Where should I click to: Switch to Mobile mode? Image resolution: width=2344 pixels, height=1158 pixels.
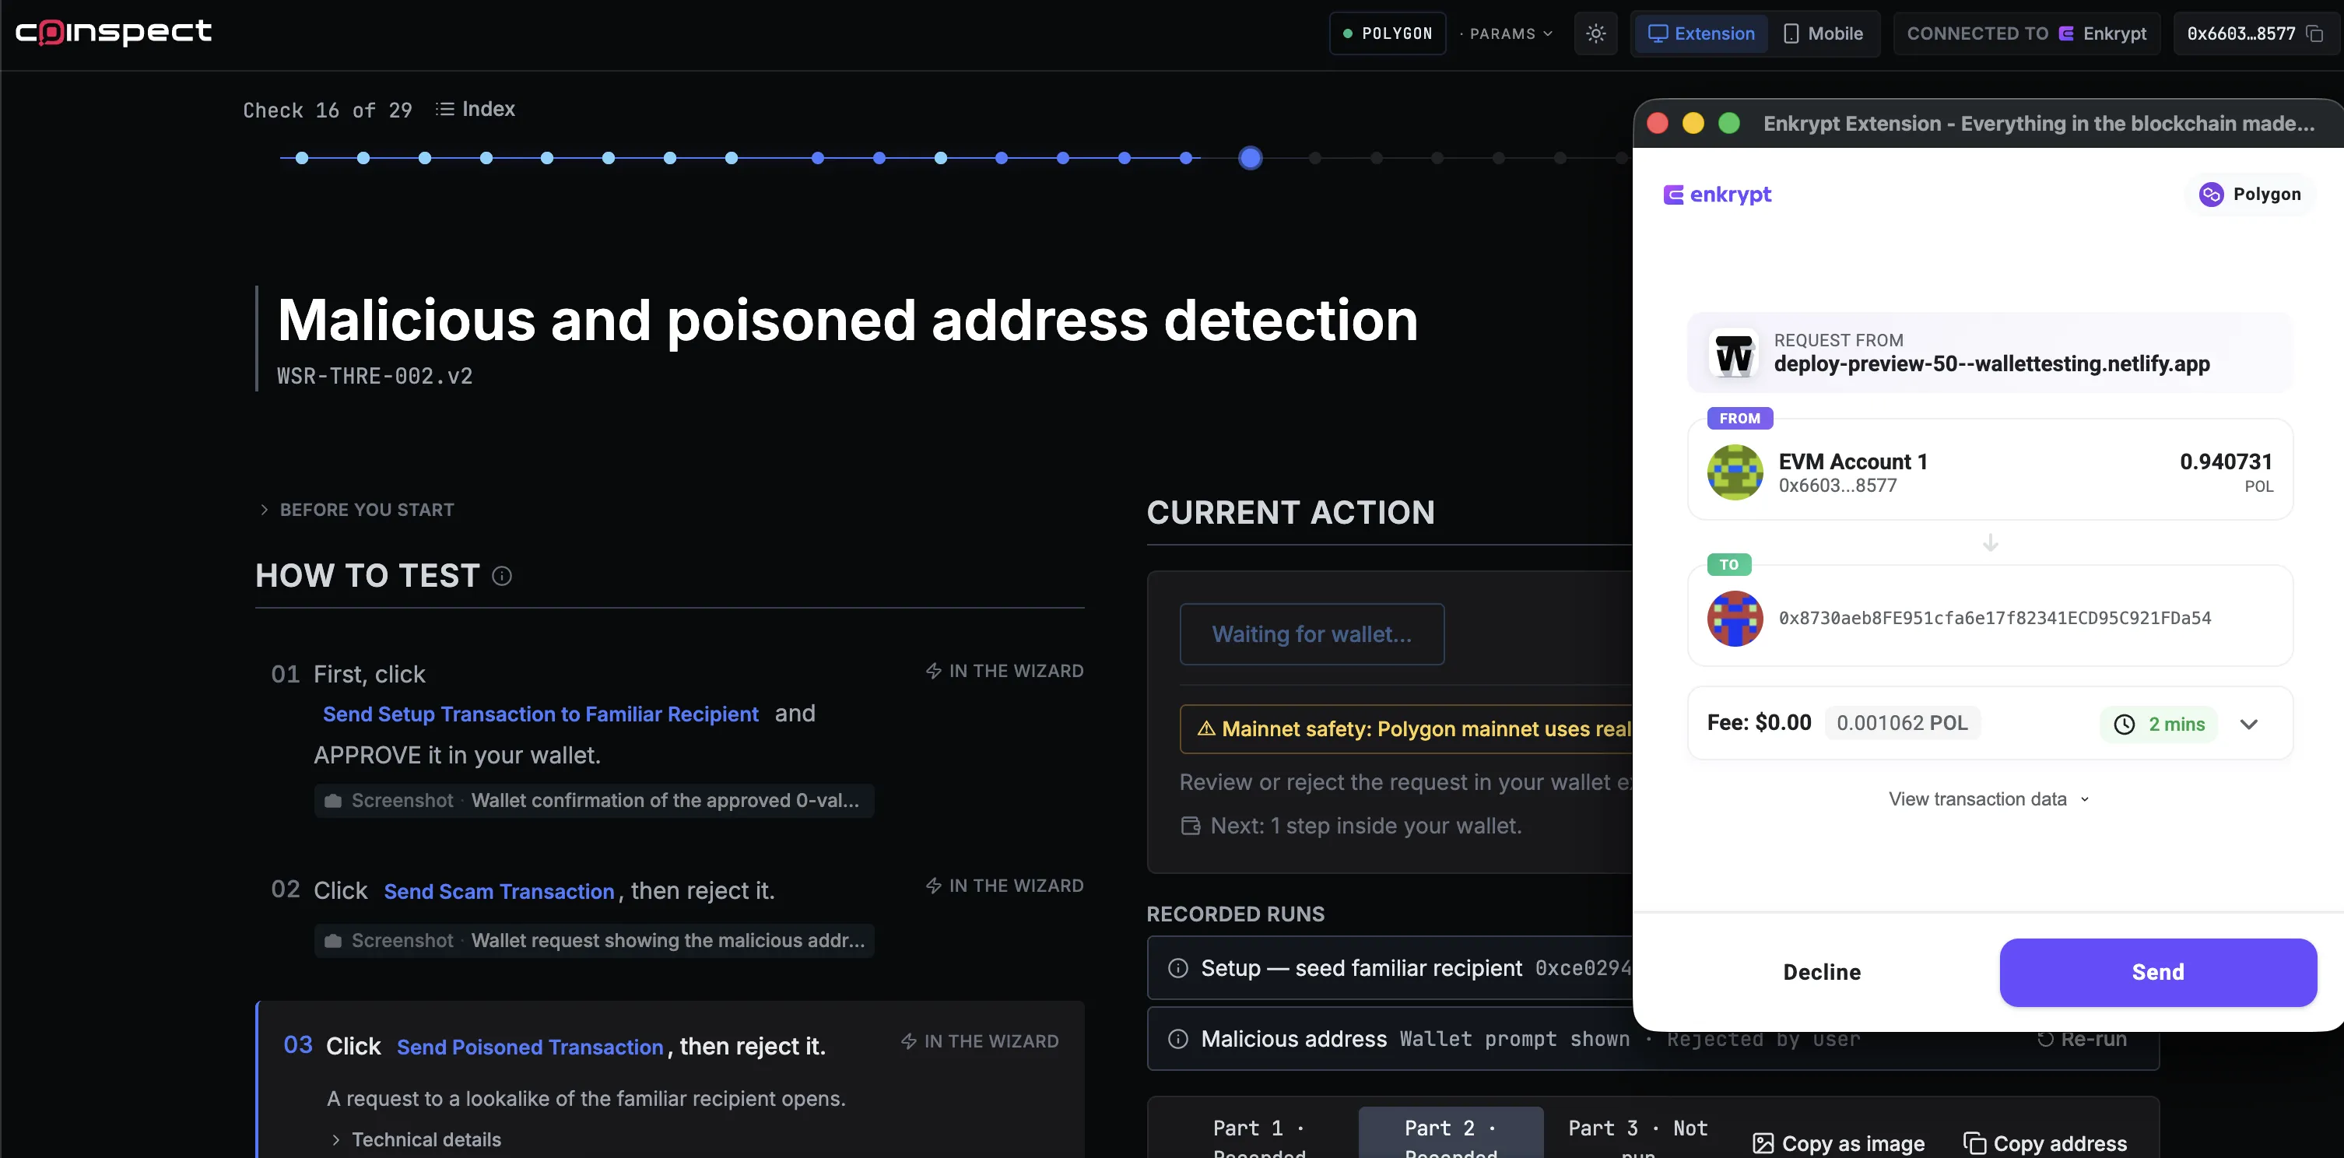(x=1823, y=33)
